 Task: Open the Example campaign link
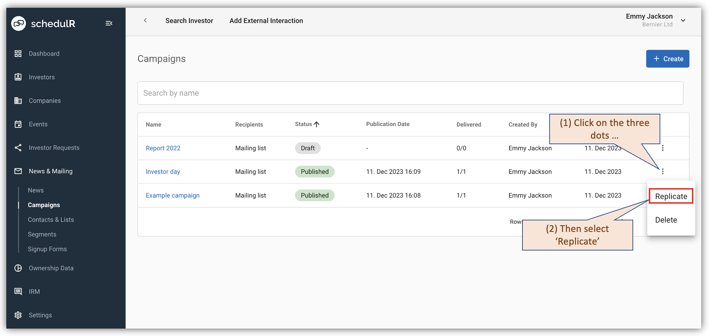click(172, 195)
